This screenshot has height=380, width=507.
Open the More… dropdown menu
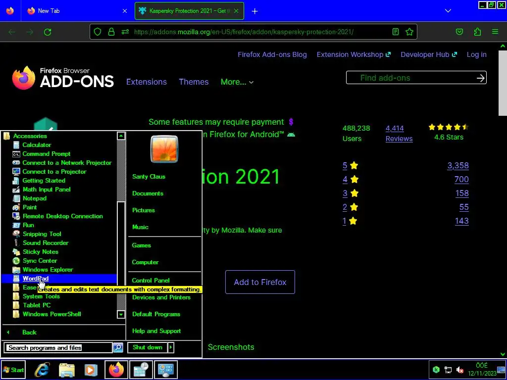tap(237, 82)
